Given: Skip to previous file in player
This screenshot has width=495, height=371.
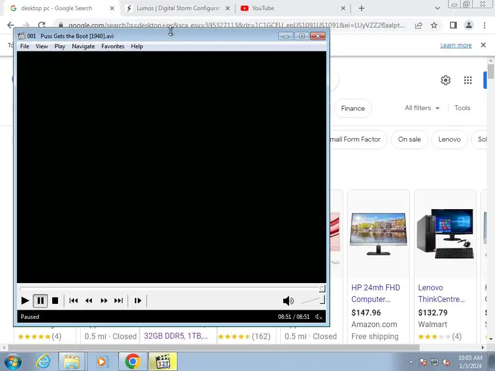Looking at the screenshot, I should 73,300.
